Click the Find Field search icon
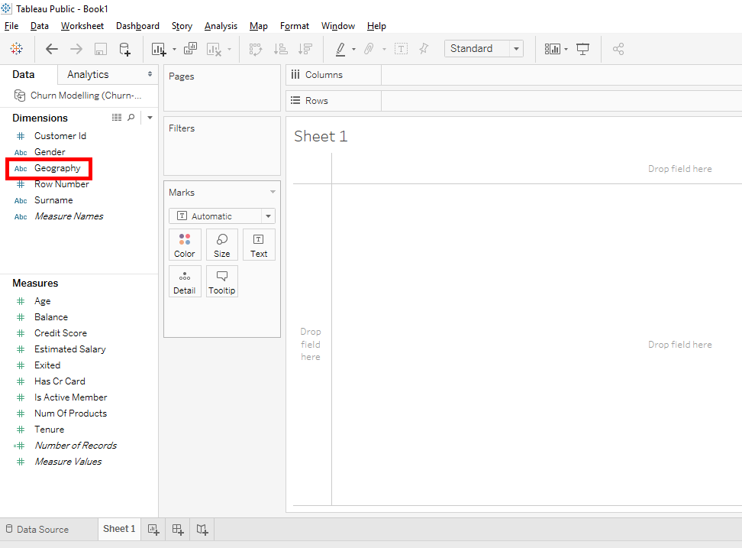 (131, 118)
